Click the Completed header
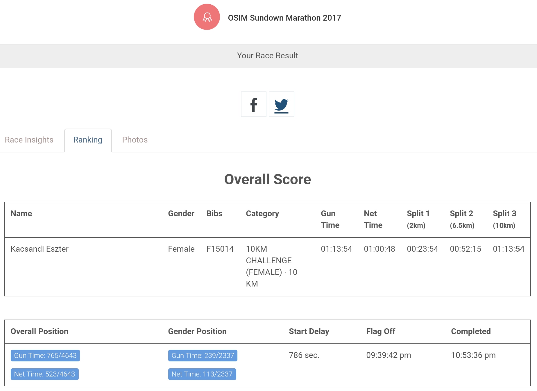Viewport: 537px width, 391px height. 471,331
